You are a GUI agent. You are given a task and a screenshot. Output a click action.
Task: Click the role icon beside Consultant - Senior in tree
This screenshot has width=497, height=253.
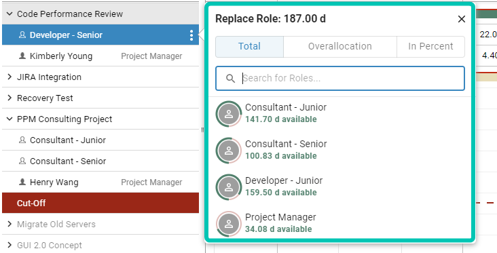pyautogui.click(x=22, y=161)
